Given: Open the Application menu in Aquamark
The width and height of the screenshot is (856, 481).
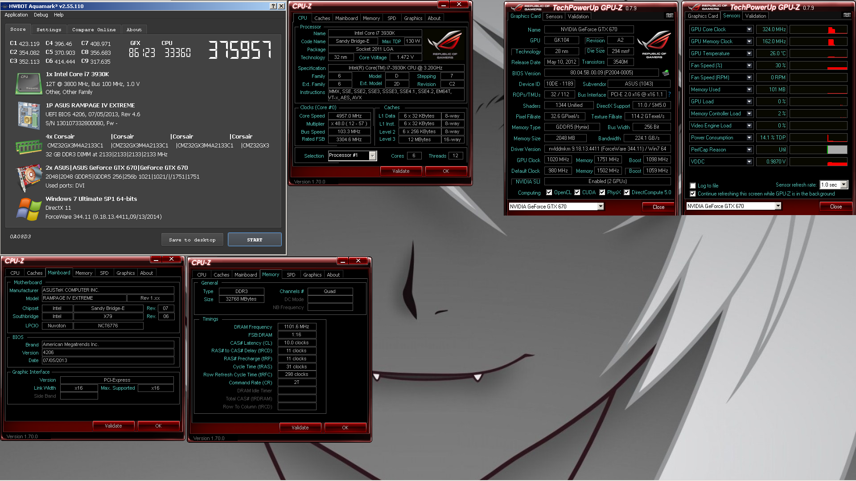Looking at the screenshot, I should tap(16, 15).
